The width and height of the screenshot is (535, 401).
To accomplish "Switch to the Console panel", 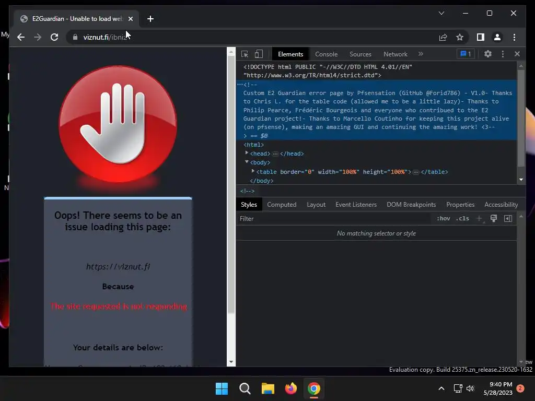I will tap(326, 54).
